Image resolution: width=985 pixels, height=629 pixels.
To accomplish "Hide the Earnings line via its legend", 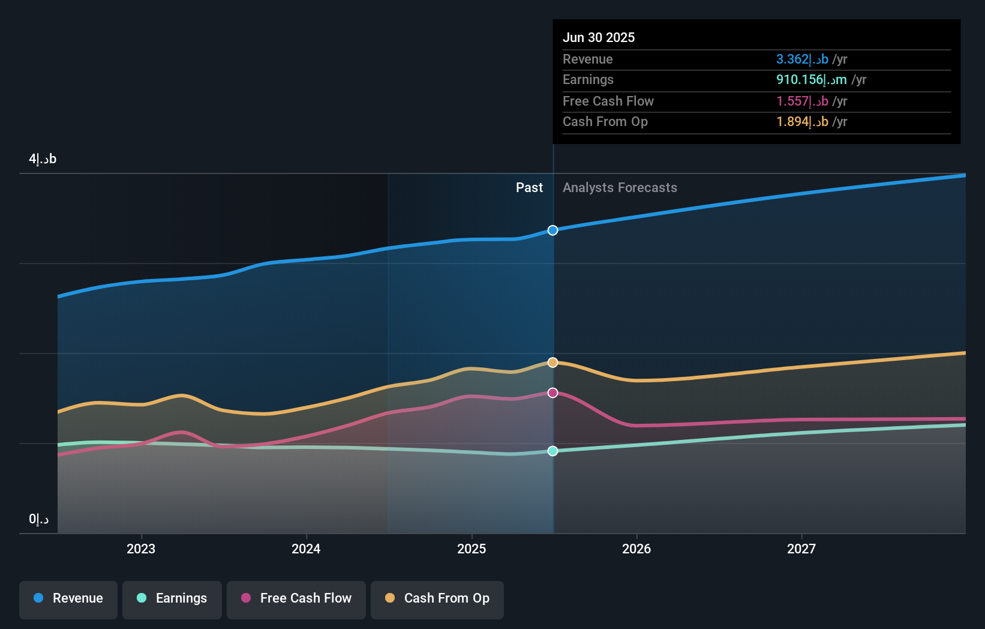I will pyautogui.click(x=172, y=598).
